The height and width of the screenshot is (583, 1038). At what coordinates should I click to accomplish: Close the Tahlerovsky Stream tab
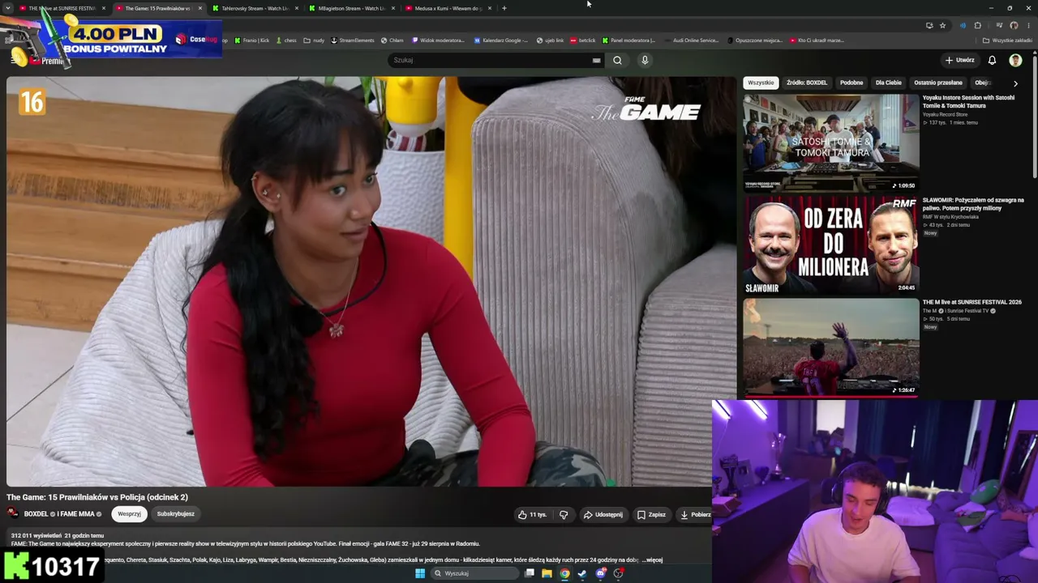coord(297,8)
